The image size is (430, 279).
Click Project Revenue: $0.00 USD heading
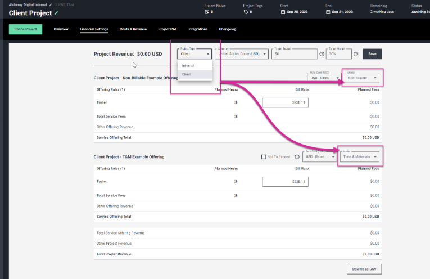[x=128, y=54]
